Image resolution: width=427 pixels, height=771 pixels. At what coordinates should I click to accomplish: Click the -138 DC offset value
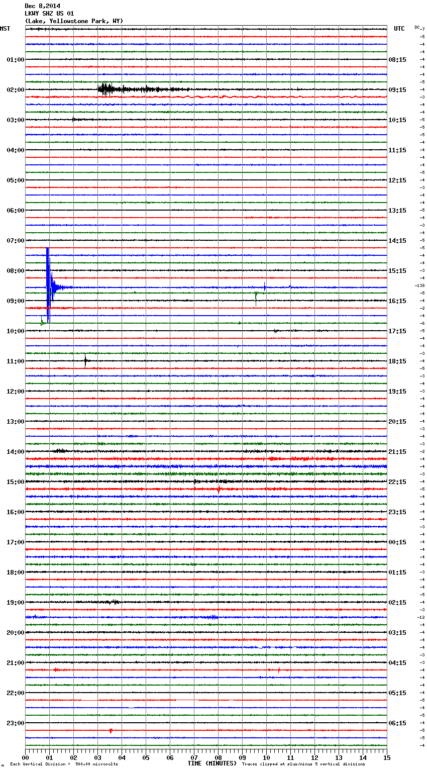[x=420, y=285]
